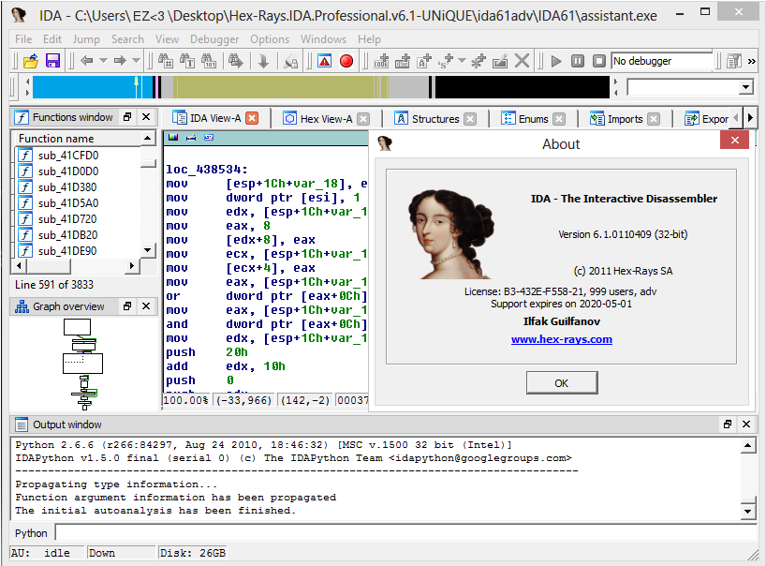
Task: Float the Graph overview panel
Action: pyautogui.click(x=126, y=306)
